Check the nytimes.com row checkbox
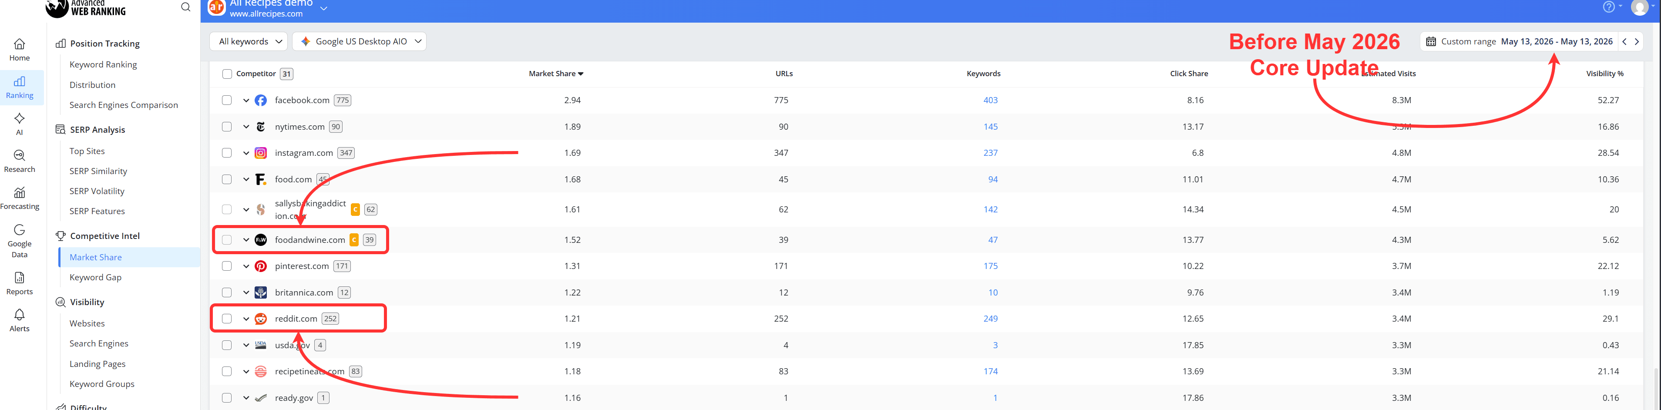This screenshot has height=410, width=1661. click(x=227, y=126)
